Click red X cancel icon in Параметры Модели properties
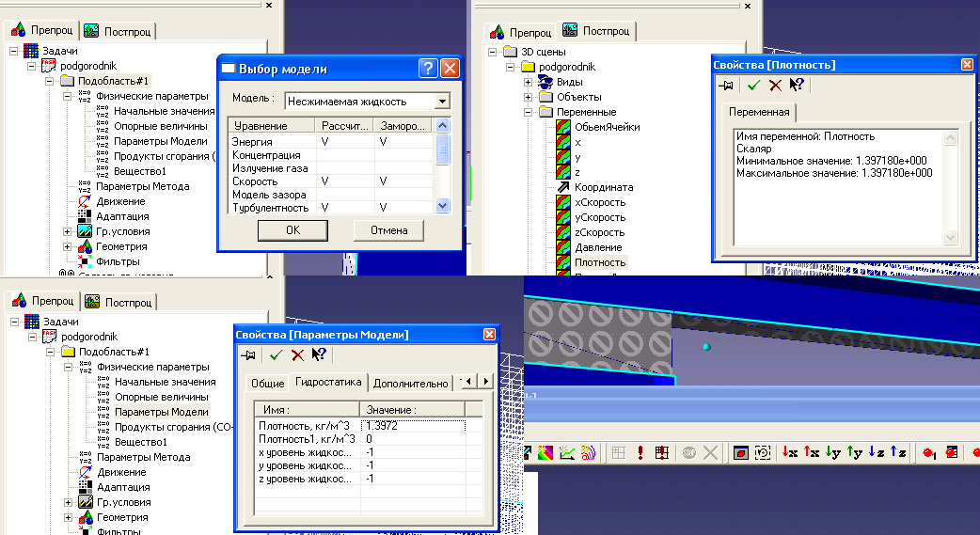This screenshot has height=535, width=980. [297, 354]
